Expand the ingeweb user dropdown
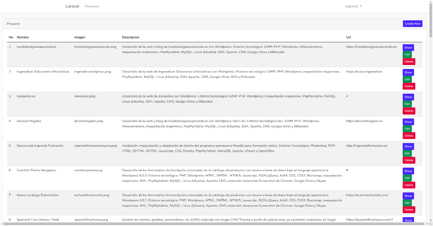 (353, 6)
